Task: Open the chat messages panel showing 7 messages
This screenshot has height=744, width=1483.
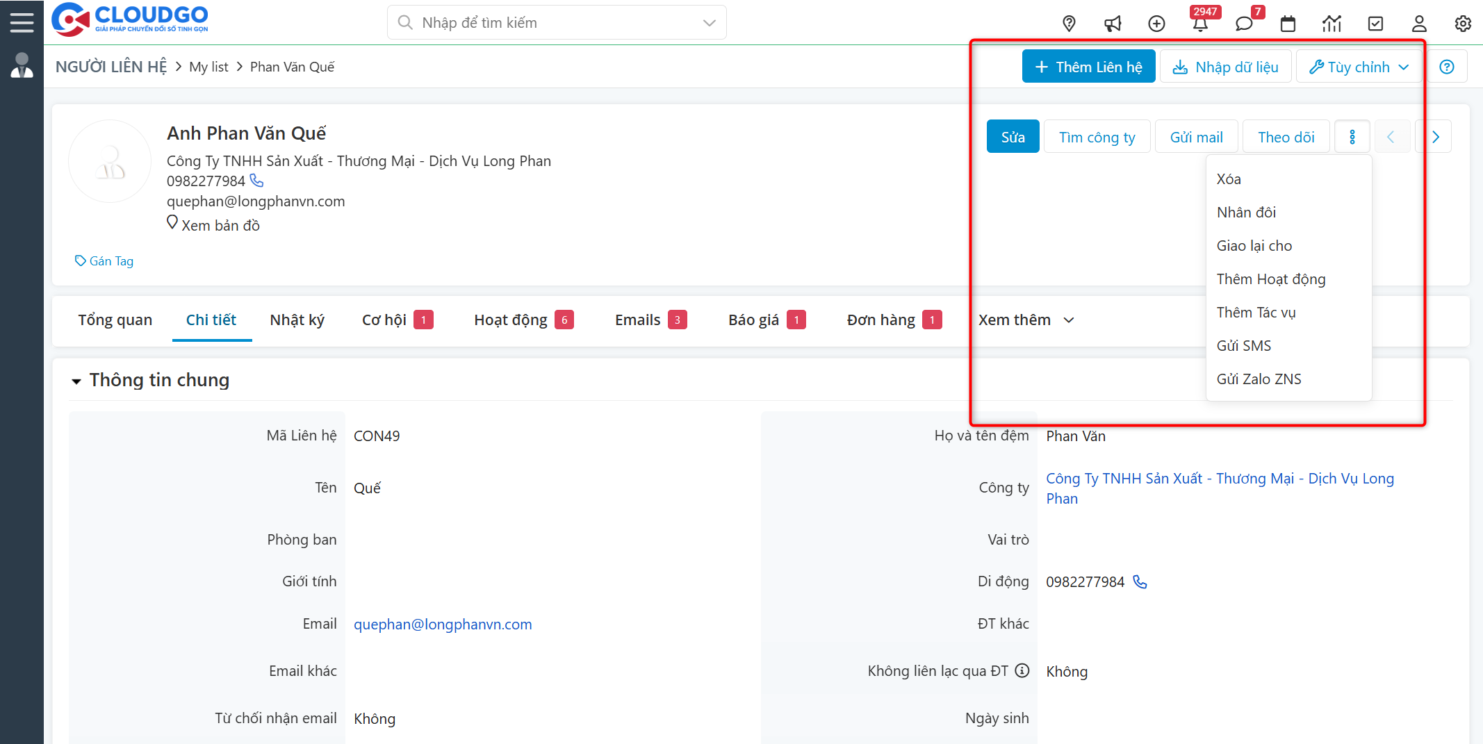Action: point(1245,23)
